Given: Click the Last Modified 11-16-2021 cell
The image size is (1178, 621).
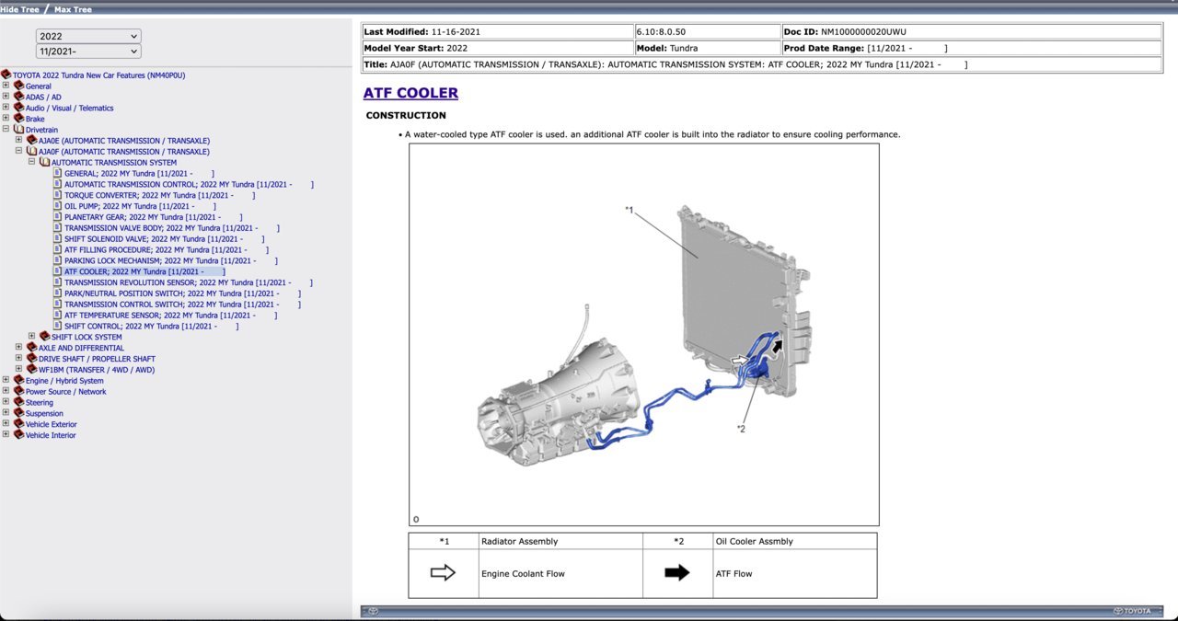Looking at the screenshot, I should tap(497, 31).
